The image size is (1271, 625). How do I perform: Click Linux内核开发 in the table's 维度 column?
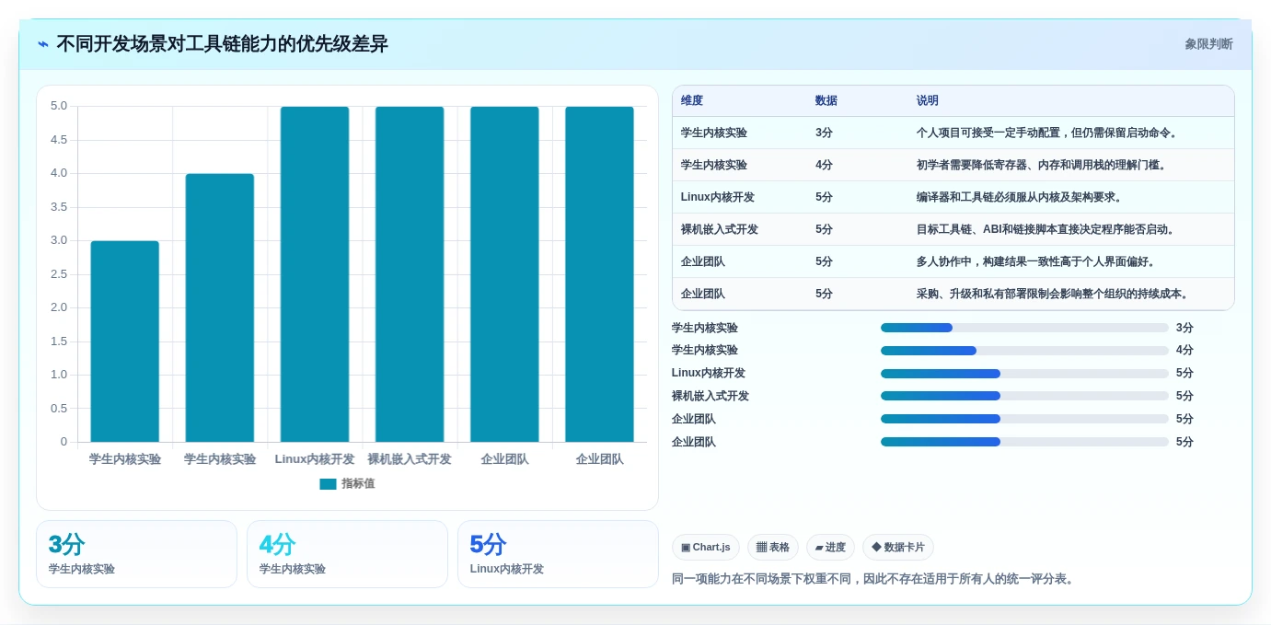[x=718, y=197]
